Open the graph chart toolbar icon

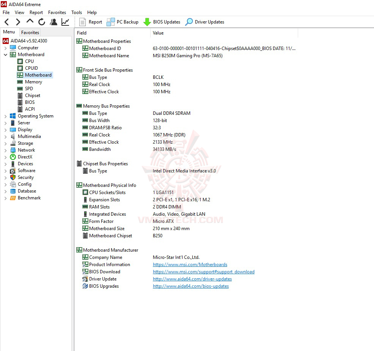click(x=65, y=22)
